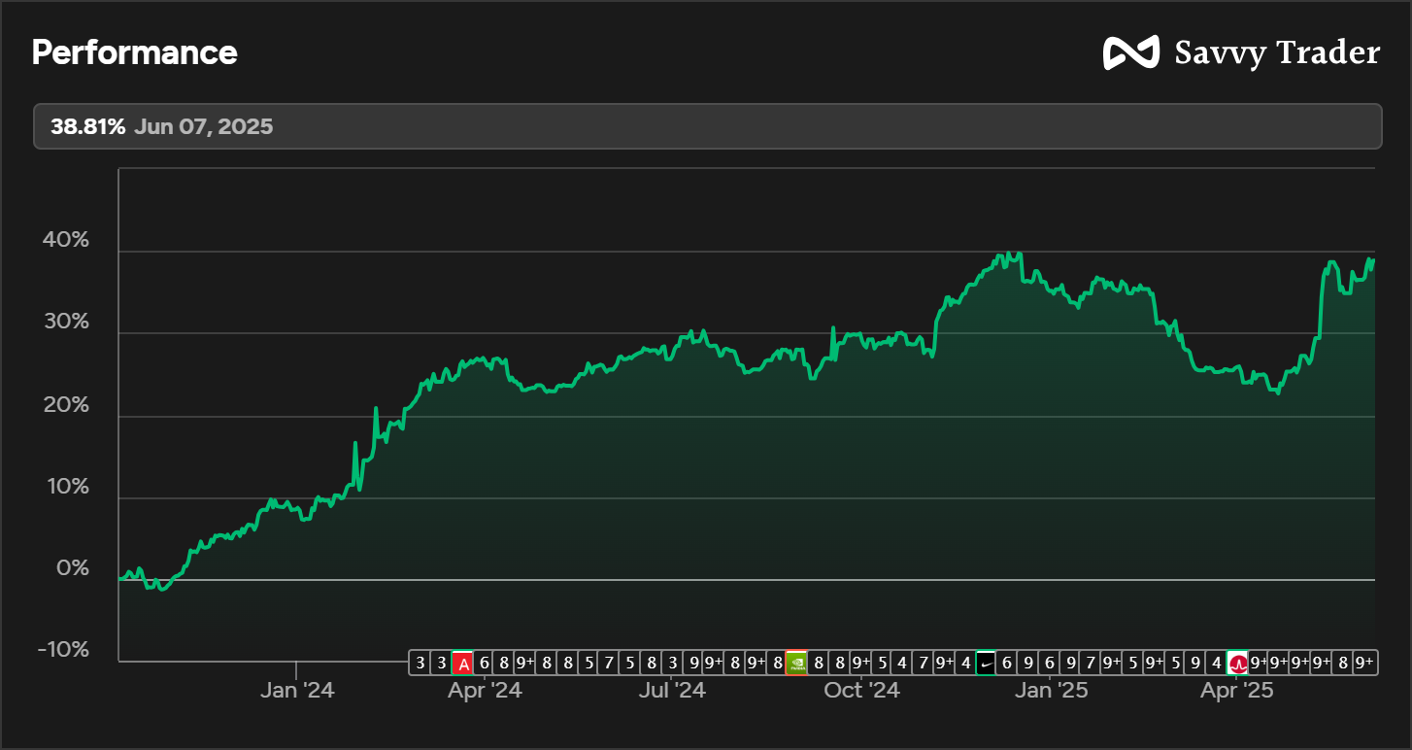Screen dimensions: 1412x750
Task: Click the Broadcom red logo trade marker
Action: [1238, 664]
